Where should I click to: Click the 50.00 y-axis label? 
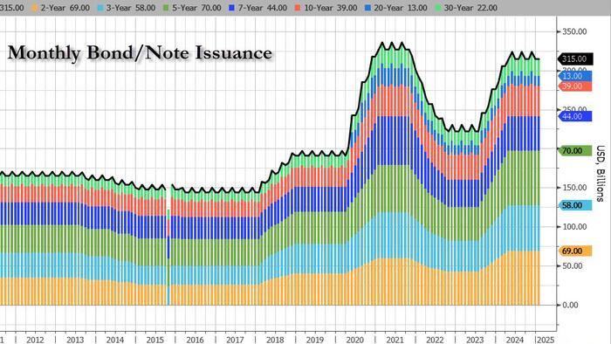click(x=573, y=266)
